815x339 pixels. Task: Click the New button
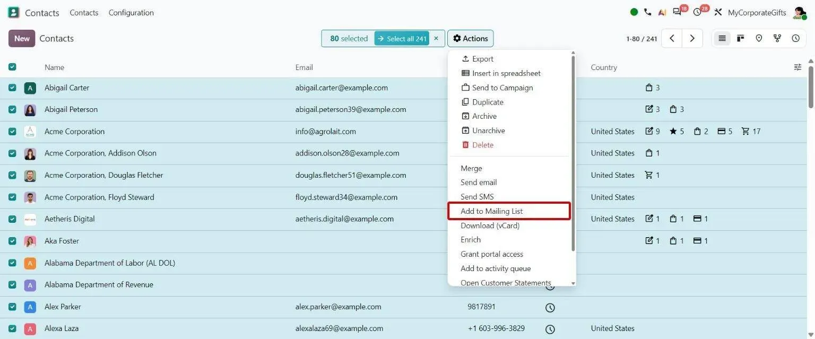click(x=22, y=38)
